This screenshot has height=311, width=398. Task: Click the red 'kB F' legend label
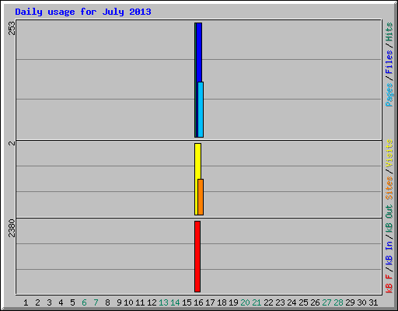pos(389,283)
